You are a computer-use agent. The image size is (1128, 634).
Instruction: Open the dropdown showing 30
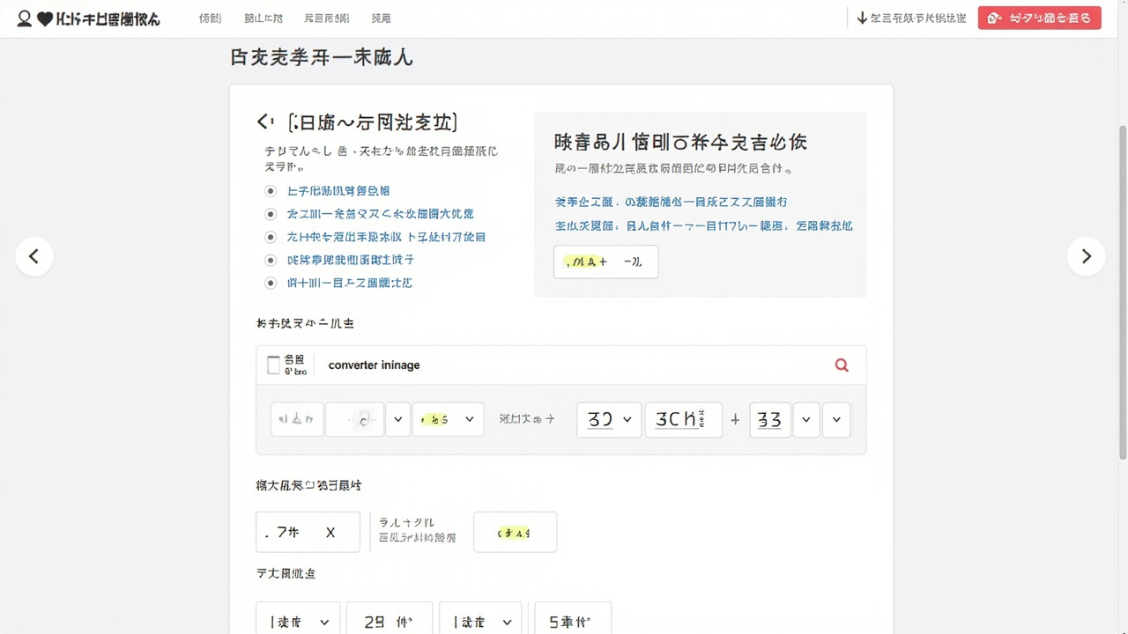click(x=609, y=420)
